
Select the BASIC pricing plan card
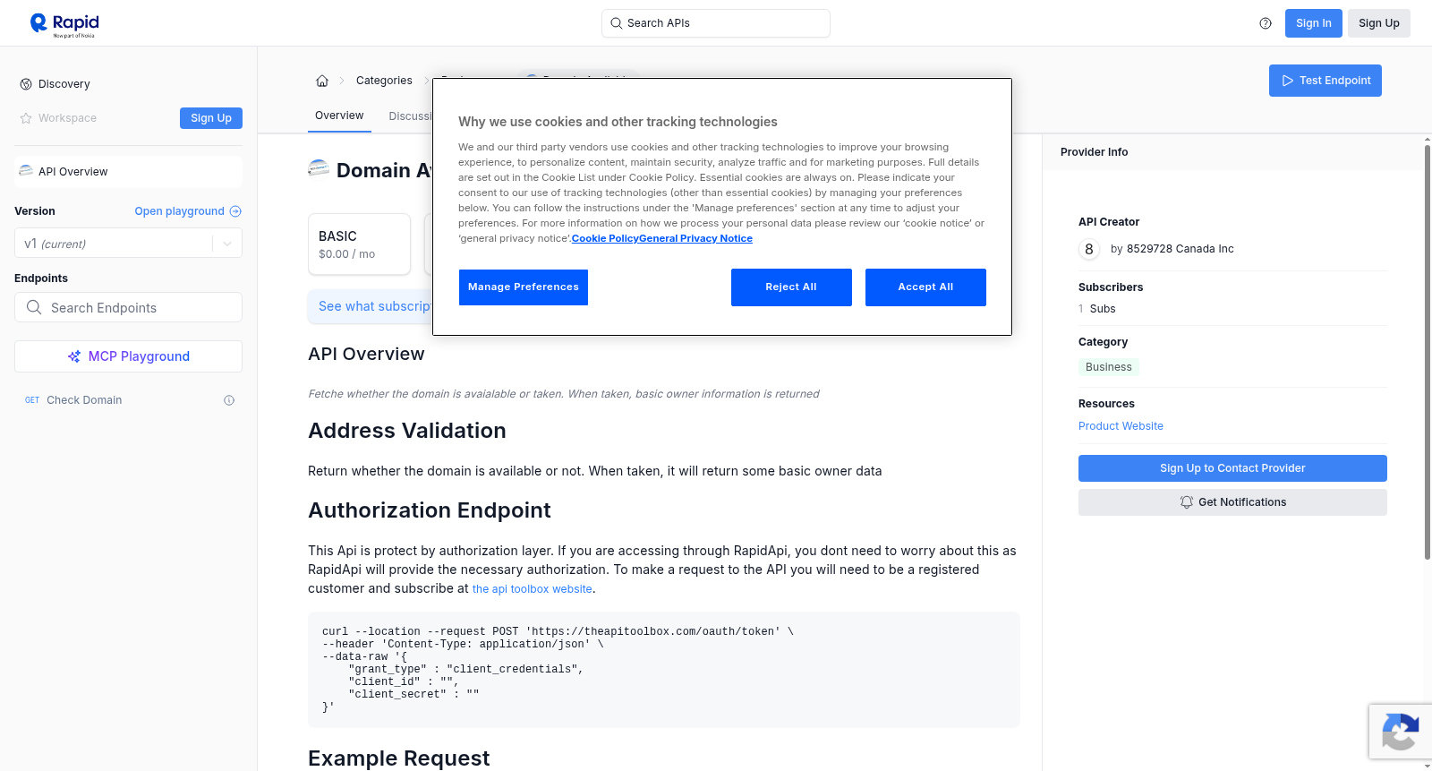point(359,244)
